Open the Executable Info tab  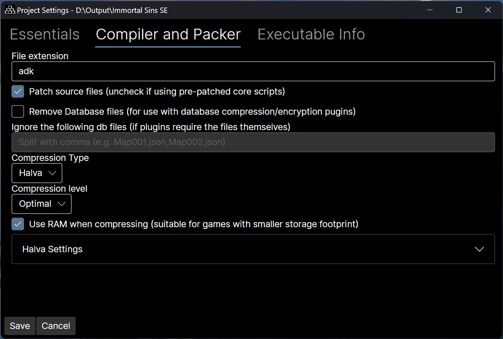tap(311, 34)
